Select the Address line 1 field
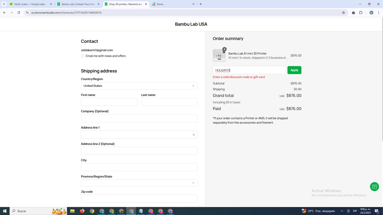 coord(139,135)
